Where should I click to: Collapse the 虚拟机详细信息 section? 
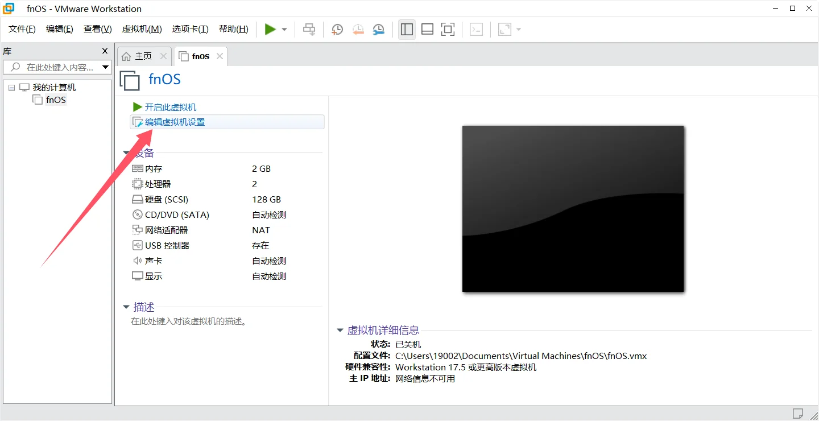pyautogui.click(x=340, y=330)
